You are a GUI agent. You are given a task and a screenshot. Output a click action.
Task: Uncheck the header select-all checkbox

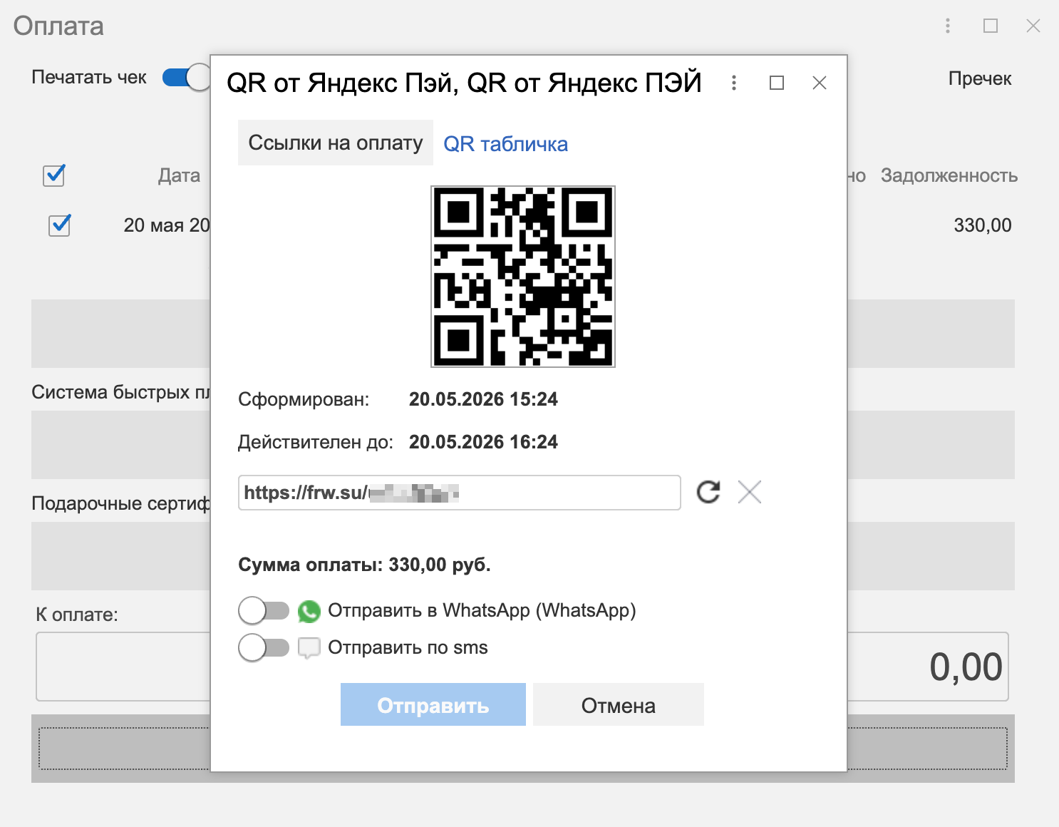click(54, 175)
